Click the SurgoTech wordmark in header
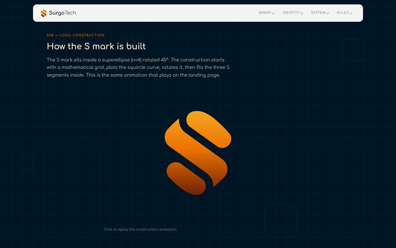396x248 pixels. [62, 13]
